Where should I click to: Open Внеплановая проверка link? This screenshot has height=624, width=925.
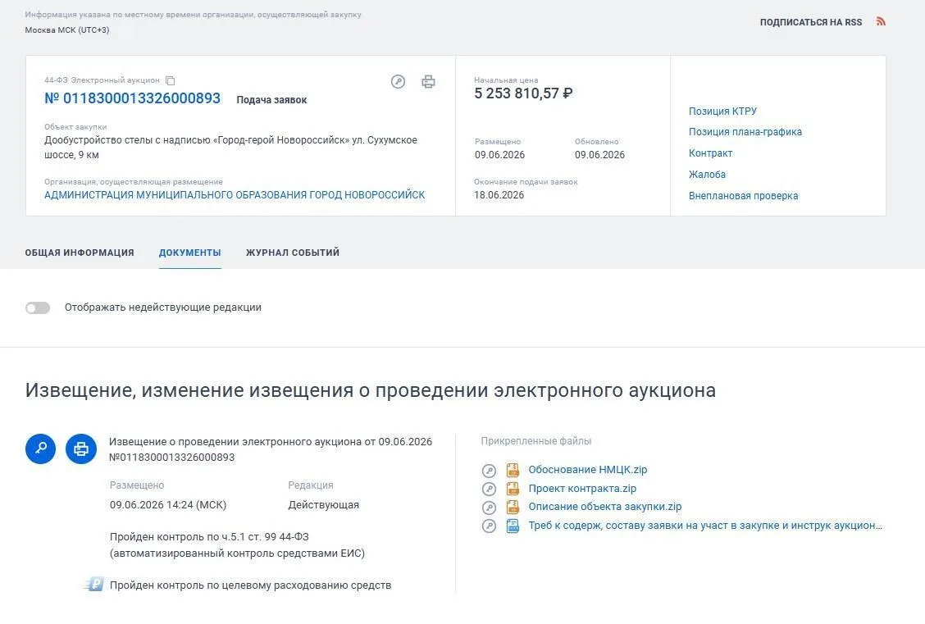(x=743, y=196)
